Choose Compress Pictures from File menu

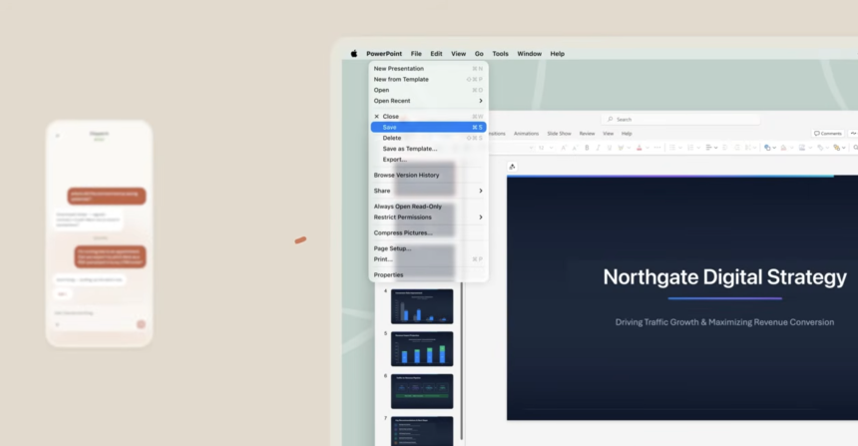coord(428,232)
